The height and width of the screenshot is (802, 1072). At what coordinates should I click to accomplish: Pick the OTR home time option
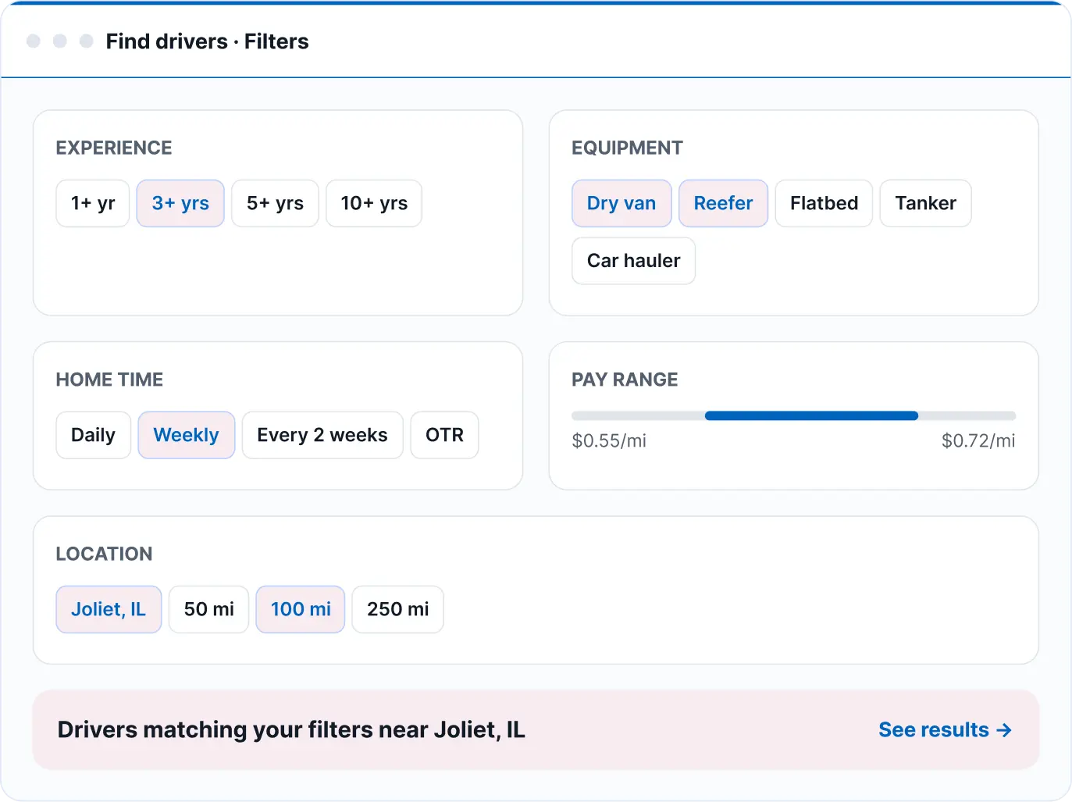point(444,435)
